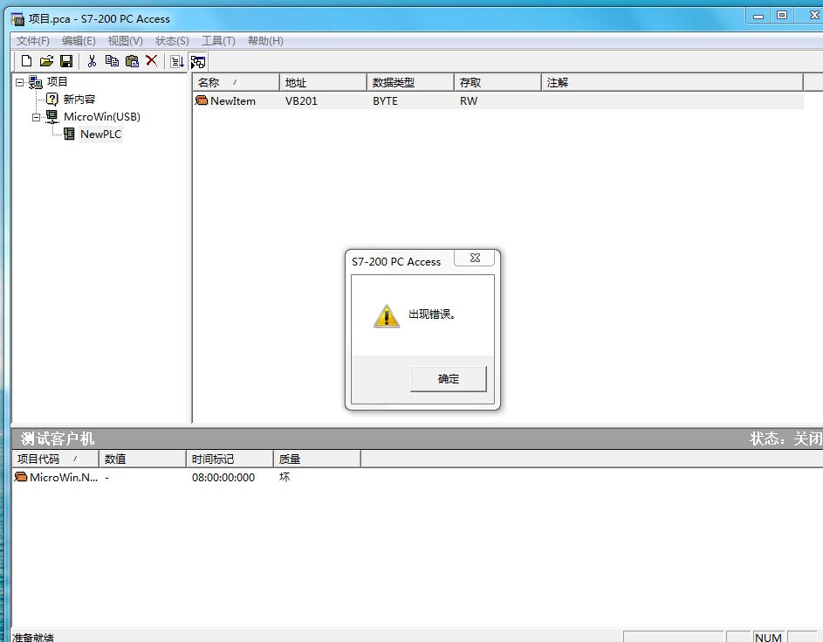This screenshot has width=823, height=642.
Task: Maximize the S7-200 PC Access window
Action: coord(781,15)
